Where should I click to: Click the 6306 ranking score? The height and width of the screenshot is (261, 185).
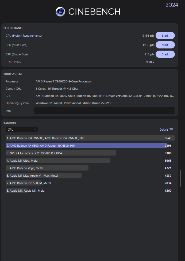click(x=168, y=153)
